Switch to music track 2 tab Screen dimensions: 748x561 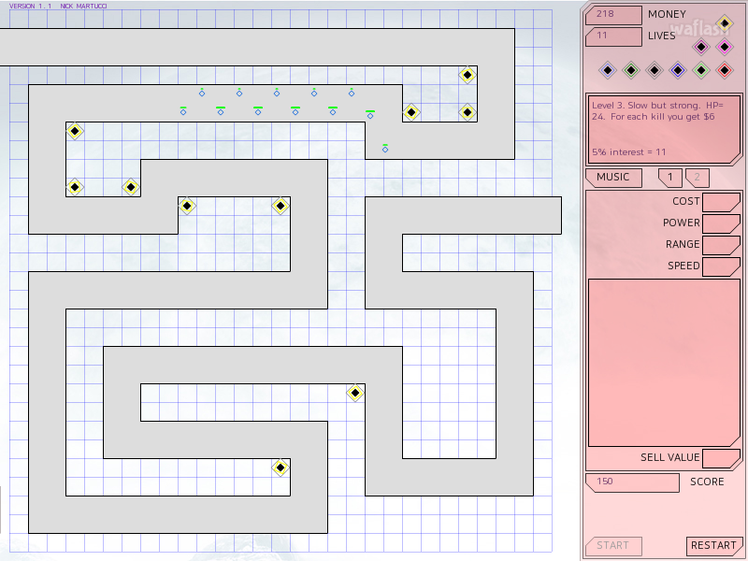tap(697, 178)
